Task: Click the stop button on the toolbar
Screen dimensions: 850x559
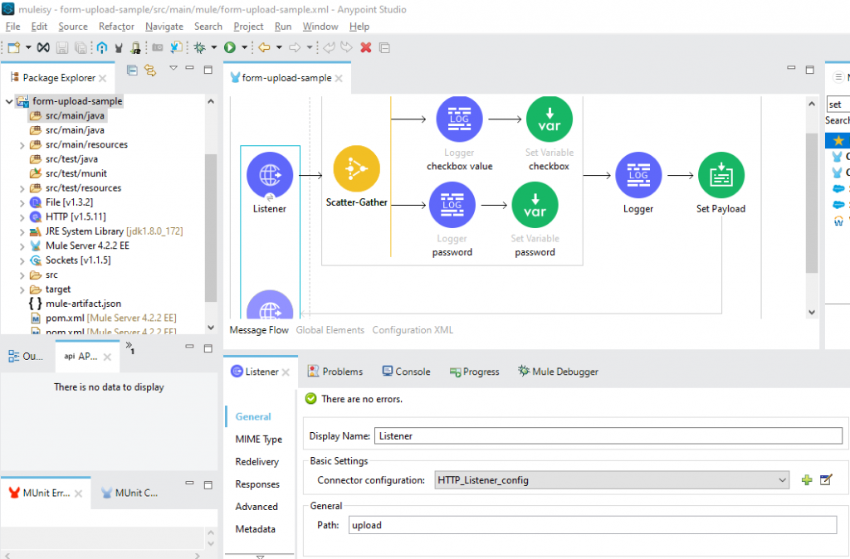Action: click(365, 47)
